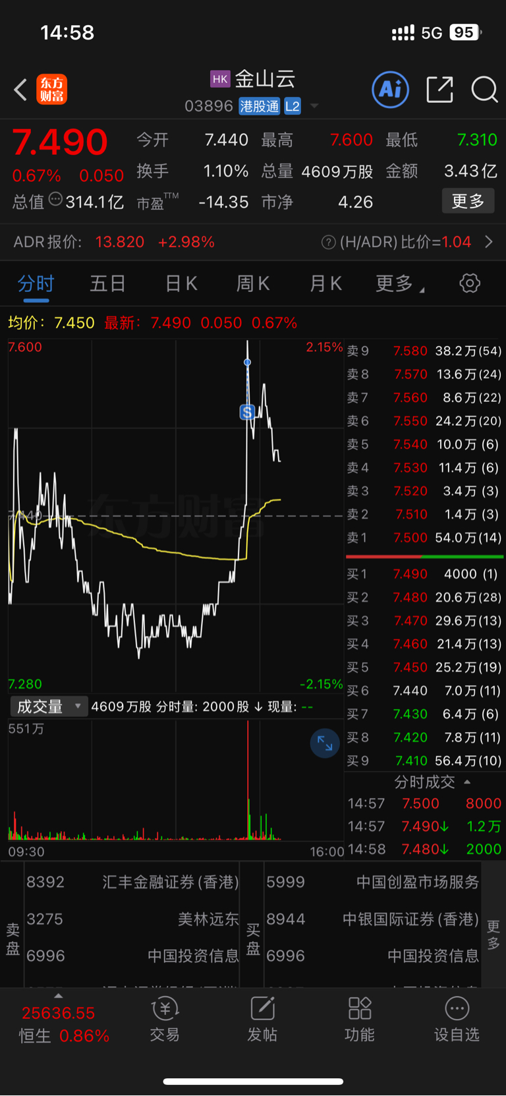Open 功能 functions icon

[x=360, y=1020]
